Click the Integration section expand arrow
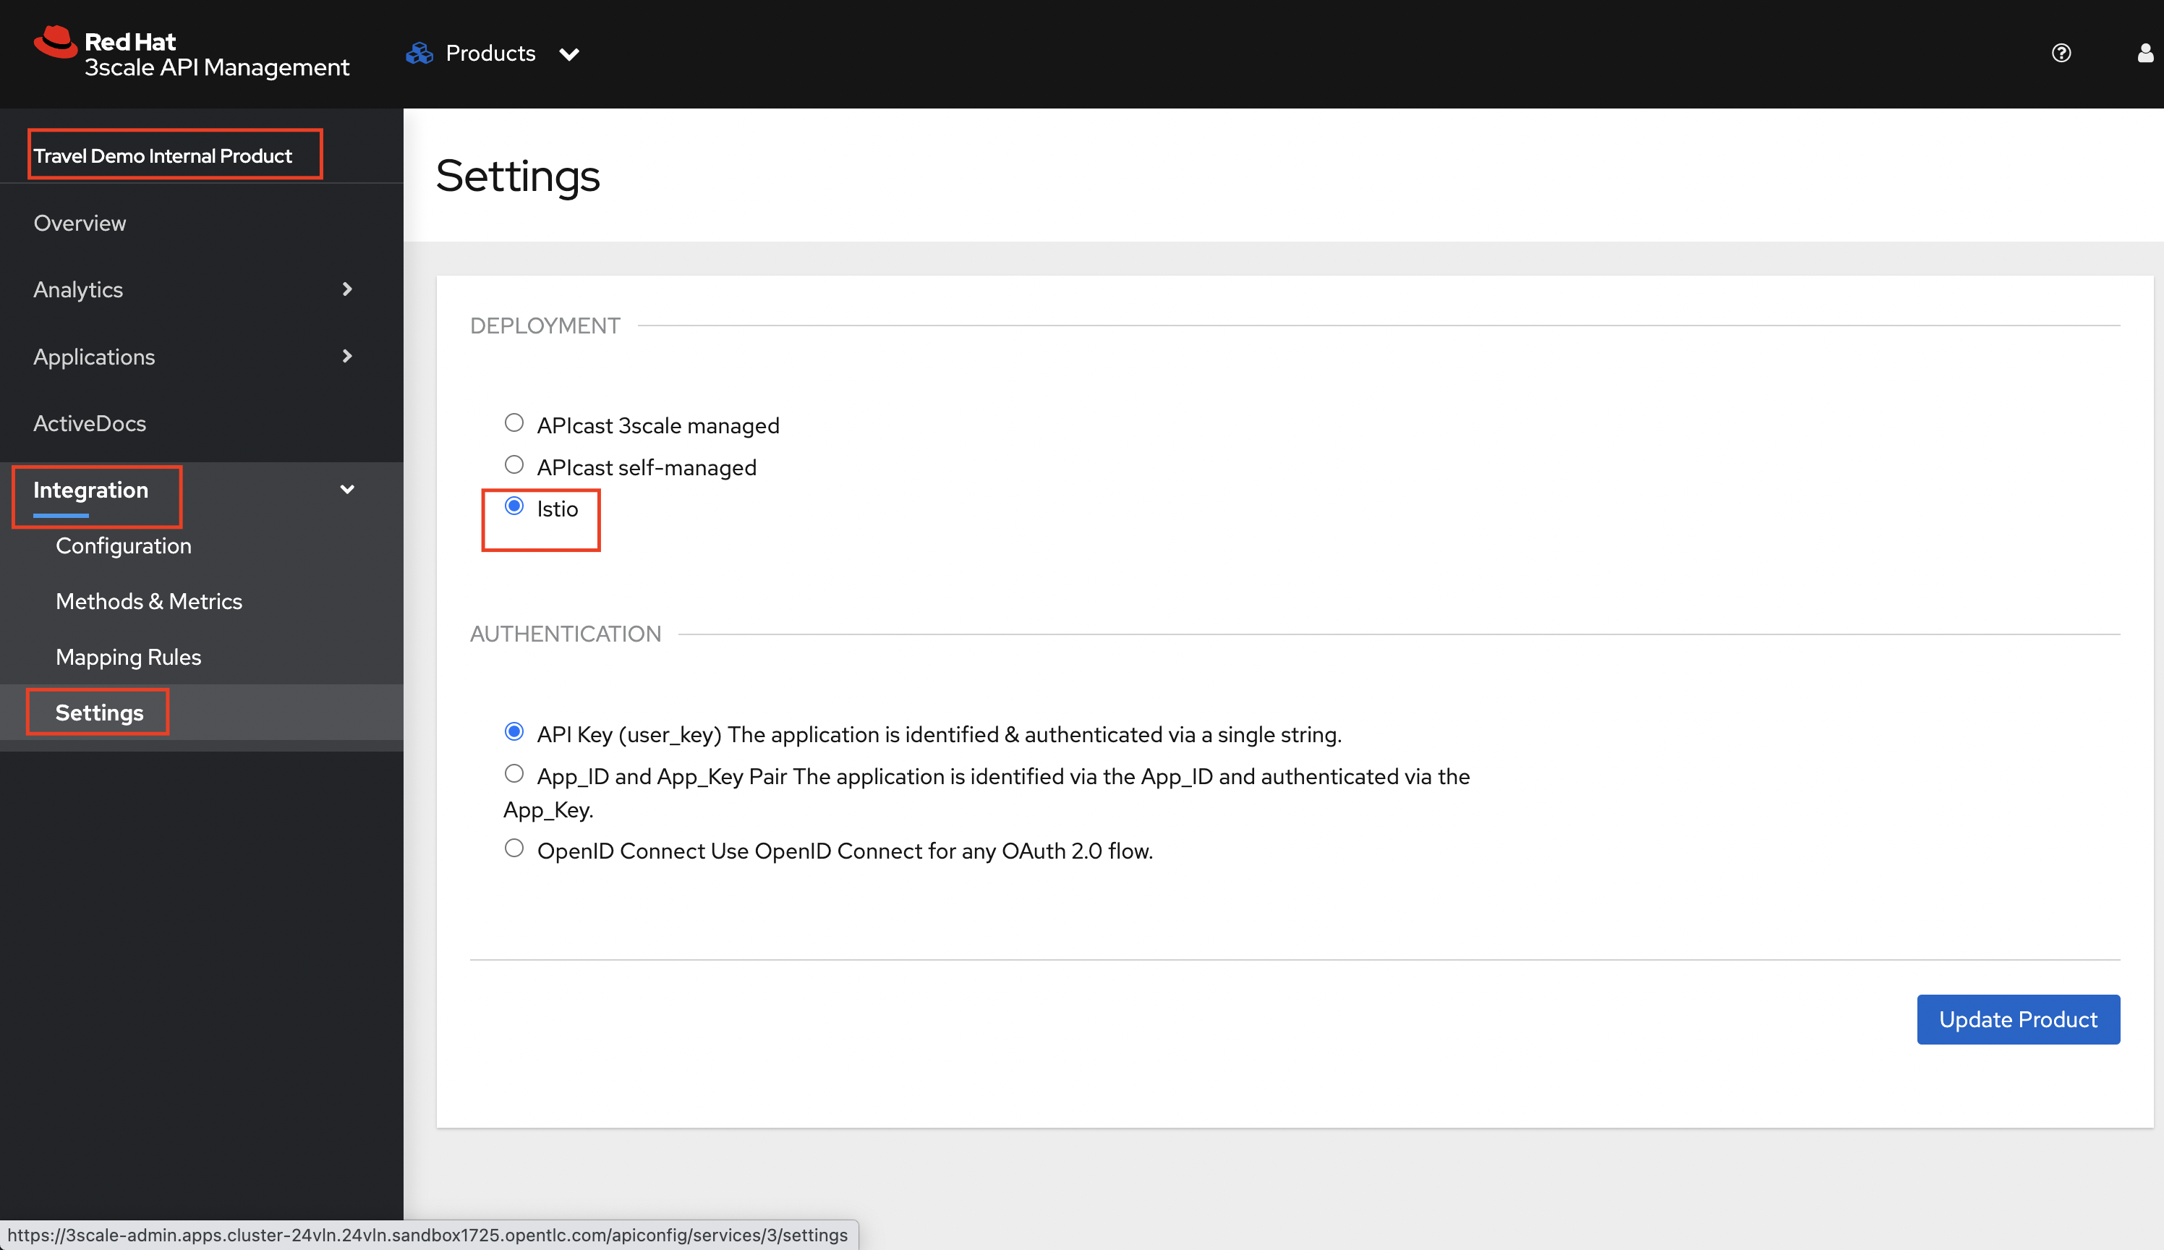The width and height of the screenshot is (2164, 1250). click(348, 490)
